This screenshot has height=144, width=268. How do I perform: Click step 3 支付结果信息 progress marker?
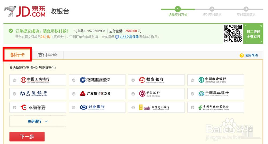click(246, 9)
